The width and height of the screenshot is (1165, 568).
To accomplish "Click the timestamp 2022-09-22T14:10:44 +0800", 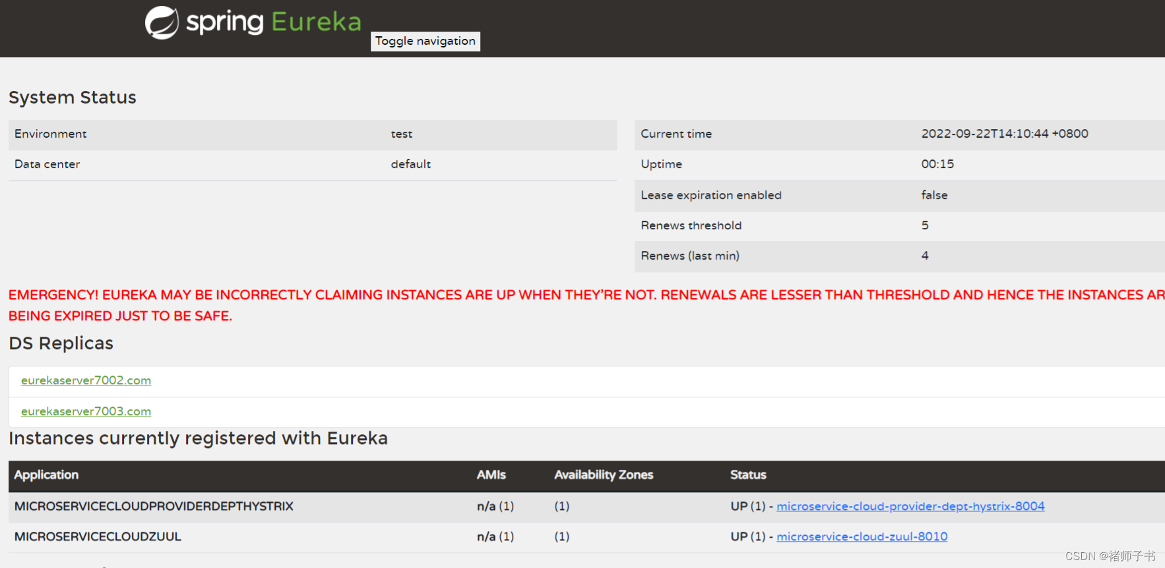I will click(x=1005, y=134).
